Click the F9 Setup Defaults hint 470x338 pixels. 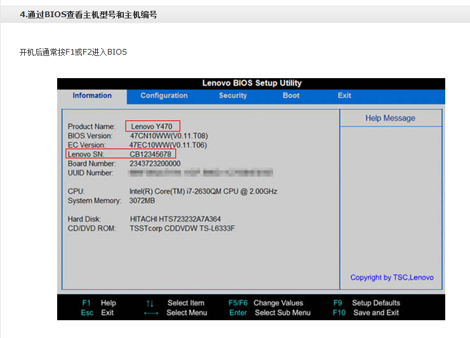(366, 303)
